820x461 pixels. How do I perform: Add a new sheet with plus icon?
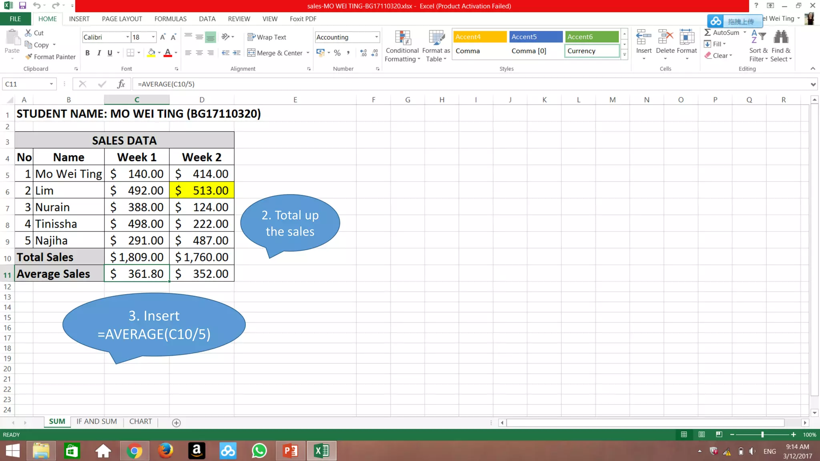[176, 423]
